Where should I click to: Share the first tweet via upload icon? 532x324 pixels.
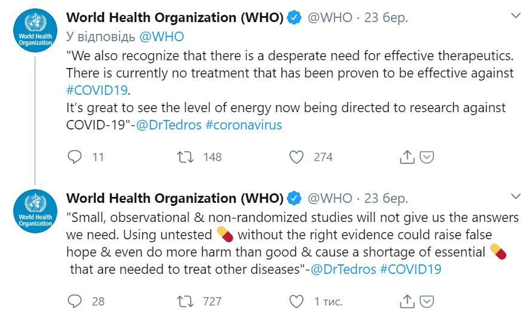(407, 157)
